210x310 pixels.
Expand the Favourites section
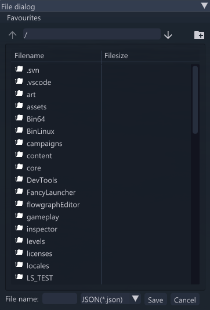24,18
